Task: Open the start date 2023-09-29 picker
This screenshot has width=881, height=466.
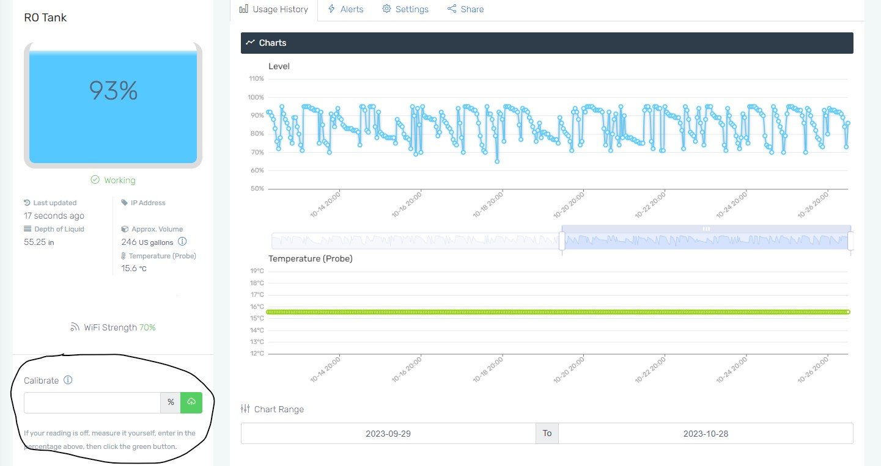Action: pos(388,433)
